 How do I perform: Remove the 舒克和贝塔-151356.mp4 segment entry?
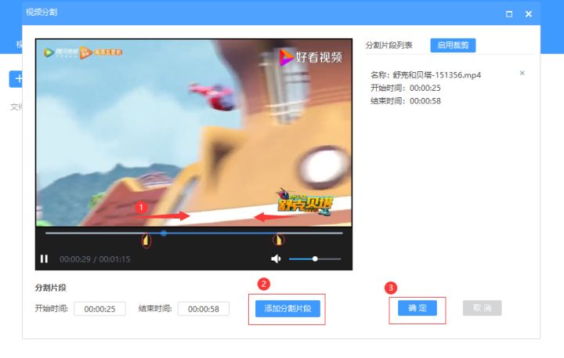tap(522, 73)
